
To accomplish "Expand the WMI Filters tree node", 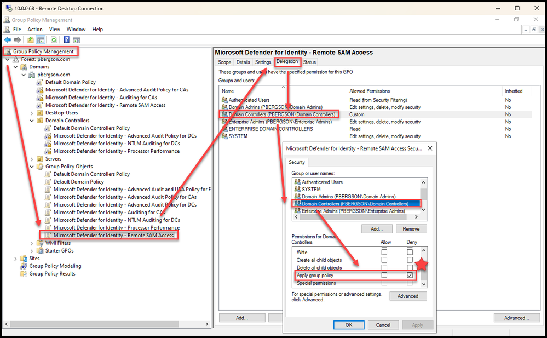I will click(x=32, y=243).
